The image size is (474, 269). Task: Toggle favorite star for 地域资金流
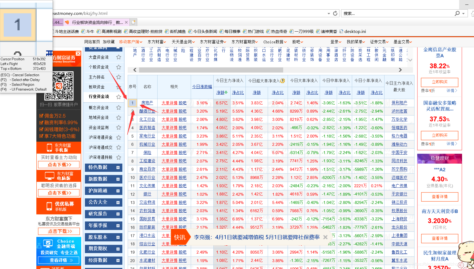click(x=119, y=117)
